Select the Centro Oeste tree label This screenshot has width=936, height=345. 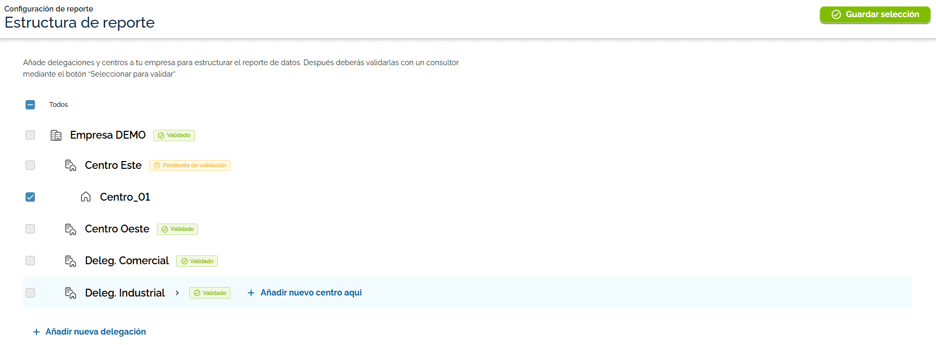click(x=117, y=229)
